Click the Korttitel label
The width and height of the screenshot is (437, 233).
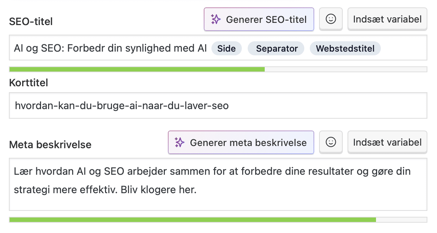28,83
